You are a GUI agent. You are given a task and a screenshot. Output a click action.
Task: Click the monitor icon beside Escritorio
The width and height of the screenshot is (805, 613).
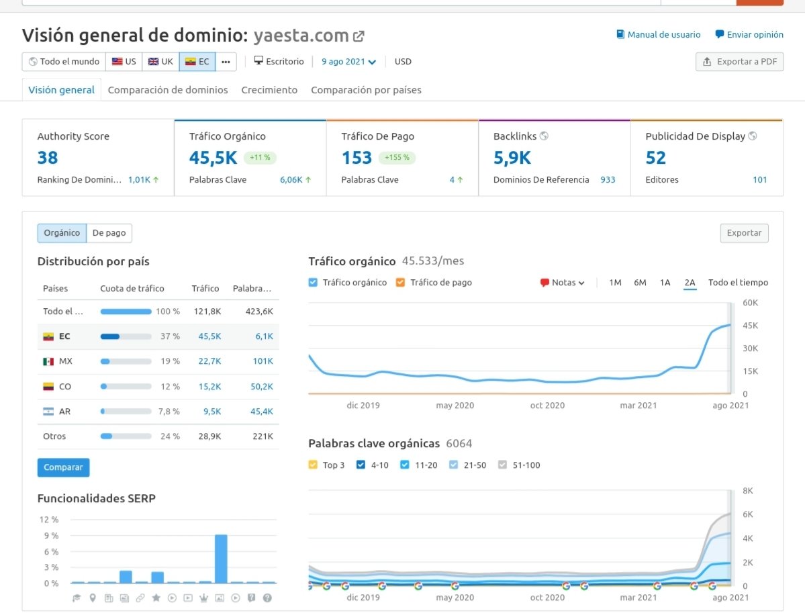coord(258,60)
